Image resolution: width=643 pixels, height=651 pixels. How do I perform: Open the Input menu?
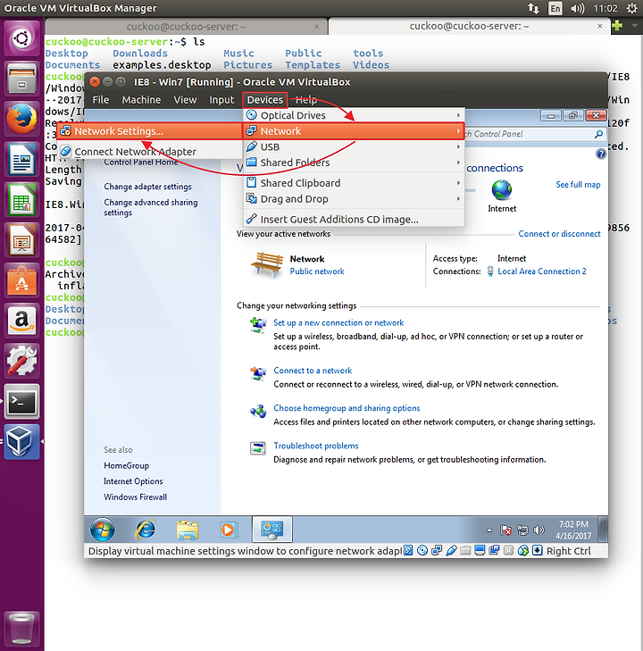[221, 100]
